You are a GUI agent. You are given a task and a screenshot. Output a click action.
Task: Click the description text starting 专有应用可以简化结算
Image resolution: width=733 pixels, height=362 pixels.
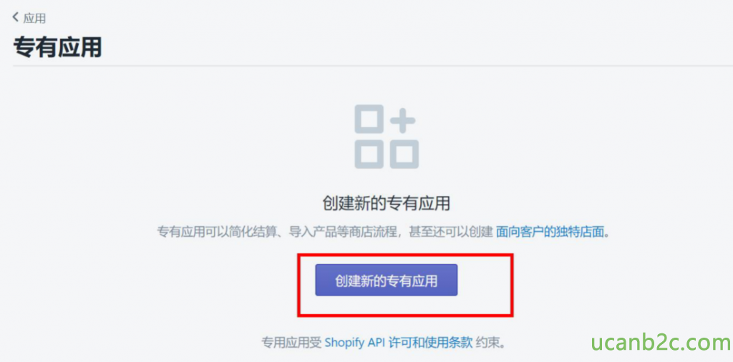384,231
